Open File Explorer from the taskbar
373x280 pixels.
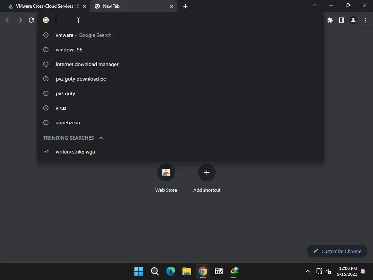click(x=187, y=271)
